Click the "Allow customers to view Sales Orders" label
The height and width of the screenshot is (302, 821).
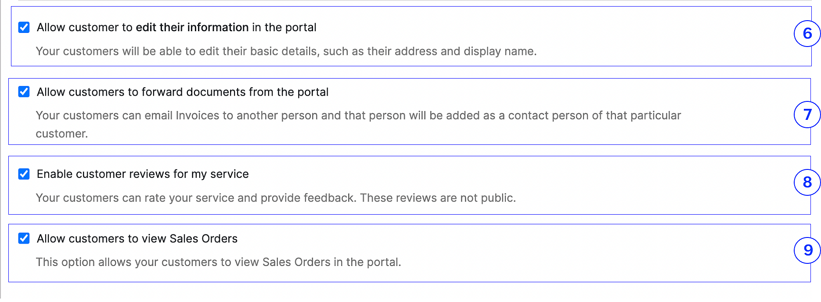point(137,239)
